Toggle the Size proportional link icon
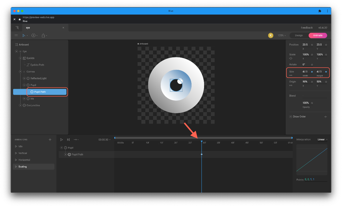This screenshot has width=342, height=207. 291,76
